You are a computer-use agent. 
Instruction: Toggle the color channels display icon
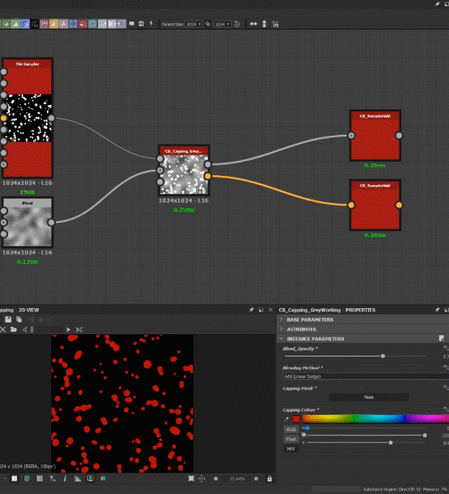27,479
